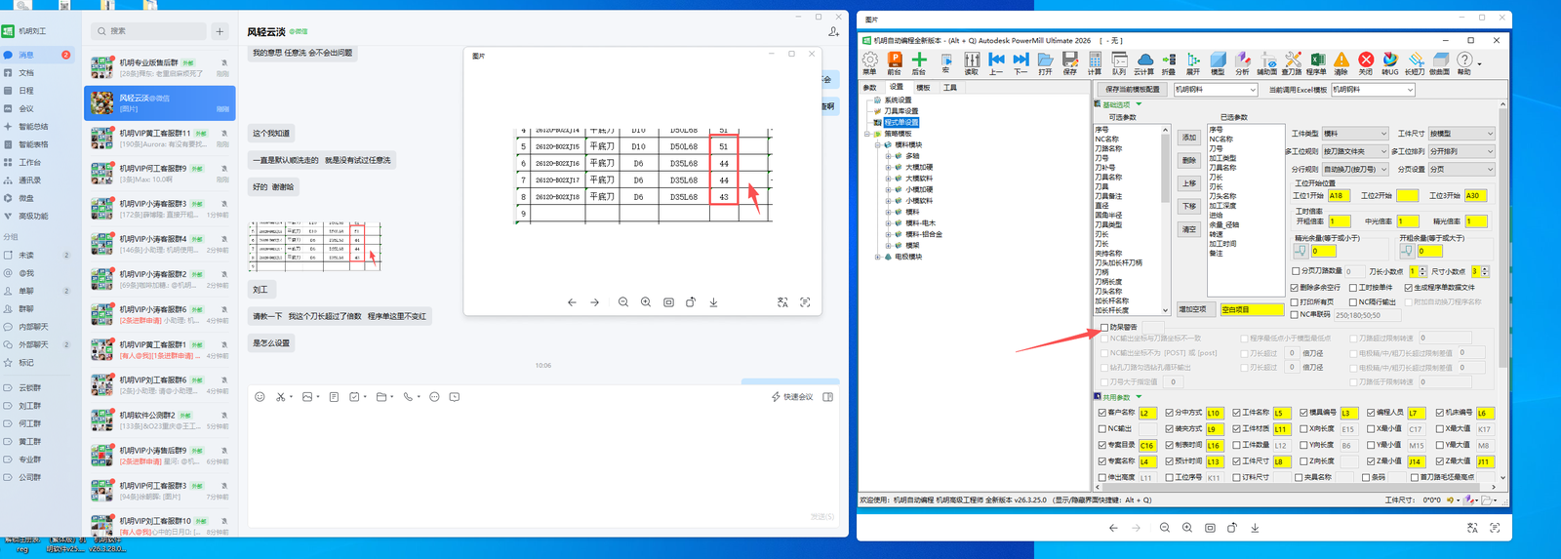
Task: Enable the 分页刀路数量 checkbox
Action: [x=1294, y=271]
